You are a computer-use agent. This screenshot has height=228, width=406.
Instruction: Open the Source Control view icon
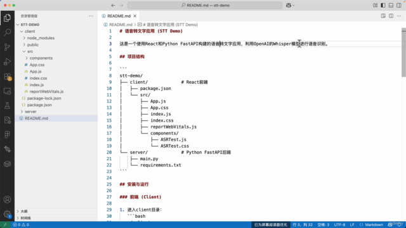point(7,47)
